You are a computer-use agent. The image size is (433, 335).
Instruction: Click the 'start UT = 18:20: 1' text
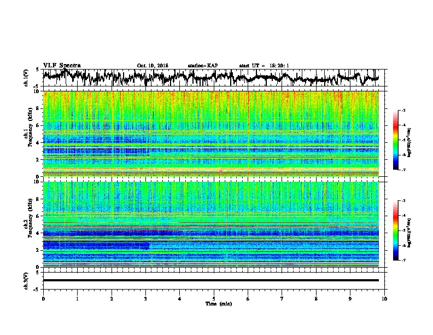pos(264,66)
